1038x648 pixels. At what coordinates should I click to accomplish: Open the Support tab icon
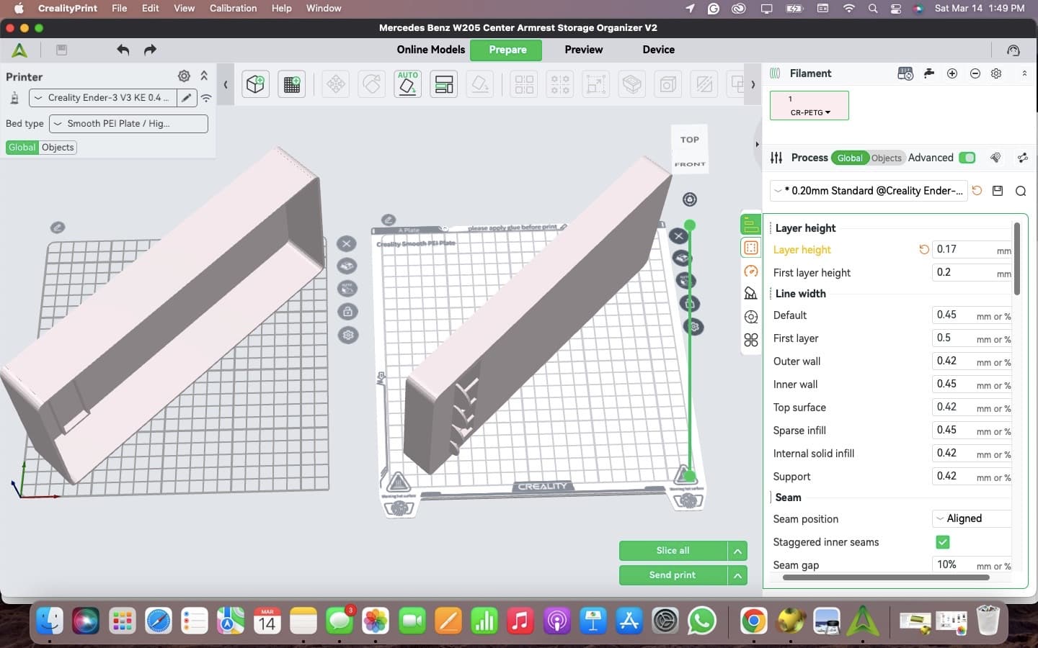tap(751, 294)
